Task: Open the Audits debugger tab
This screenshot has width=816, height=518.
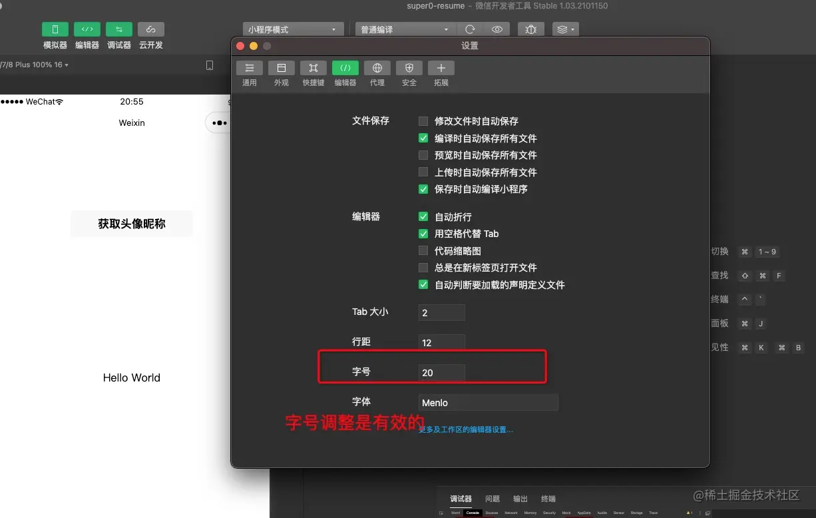Action: tap(602, 513)
